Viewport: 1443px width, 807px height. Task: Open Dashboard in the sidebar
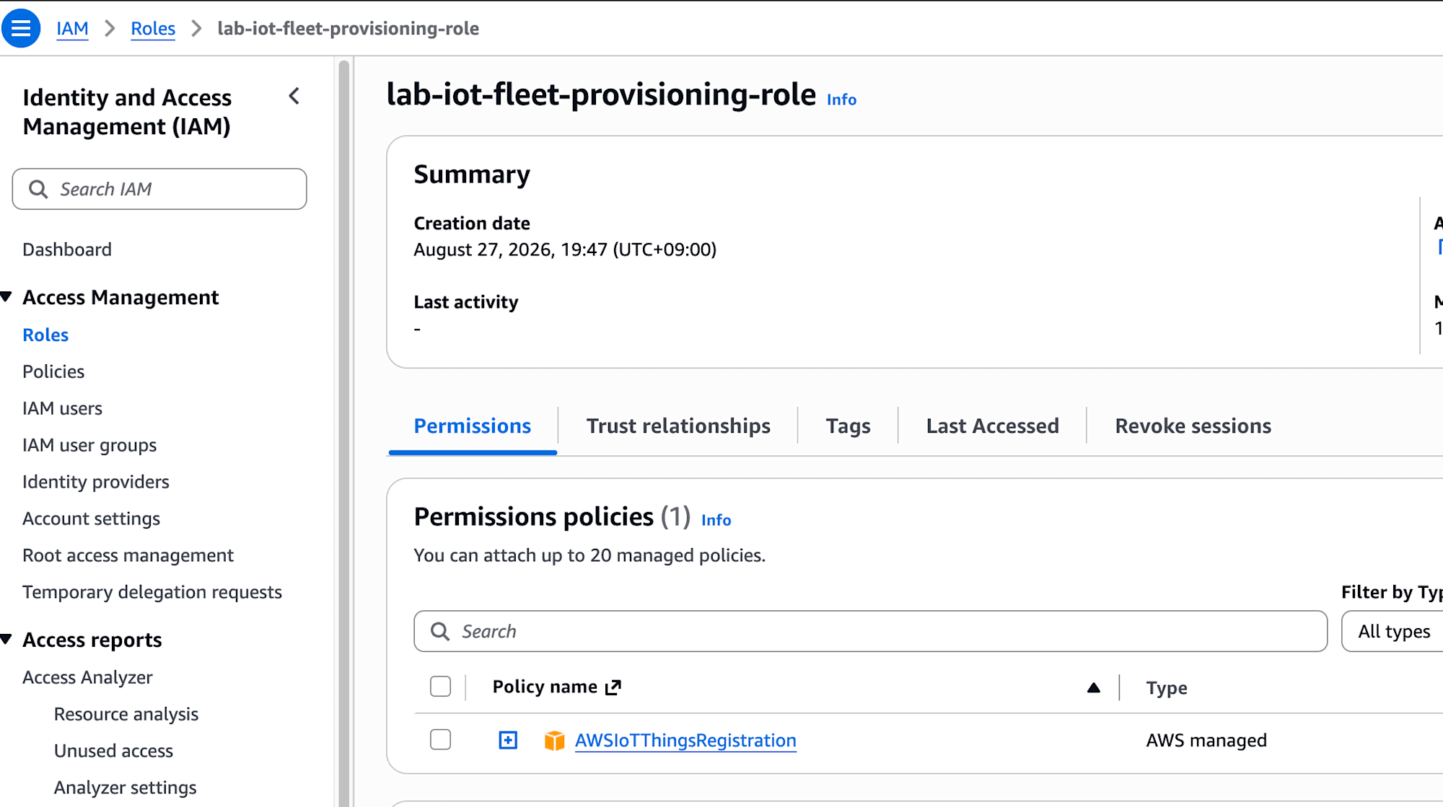click(67, 250)
